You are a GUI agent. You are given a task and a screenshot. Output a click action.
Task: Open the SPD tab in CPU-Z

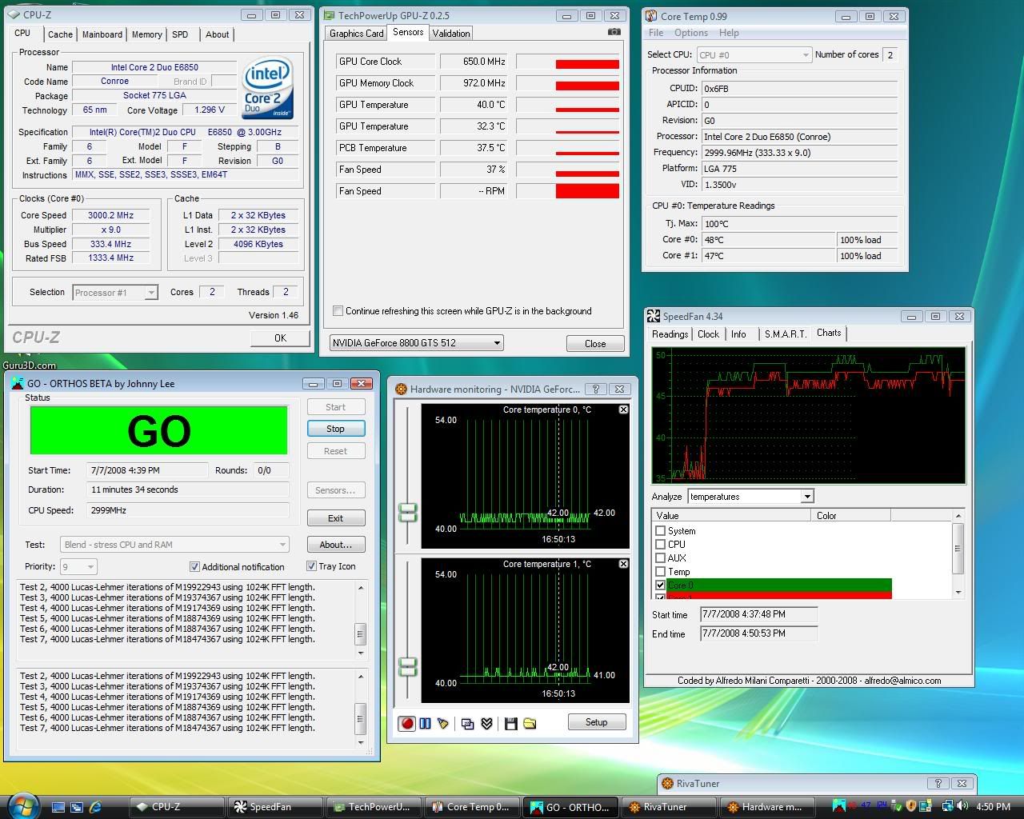(x=180, y=34)
